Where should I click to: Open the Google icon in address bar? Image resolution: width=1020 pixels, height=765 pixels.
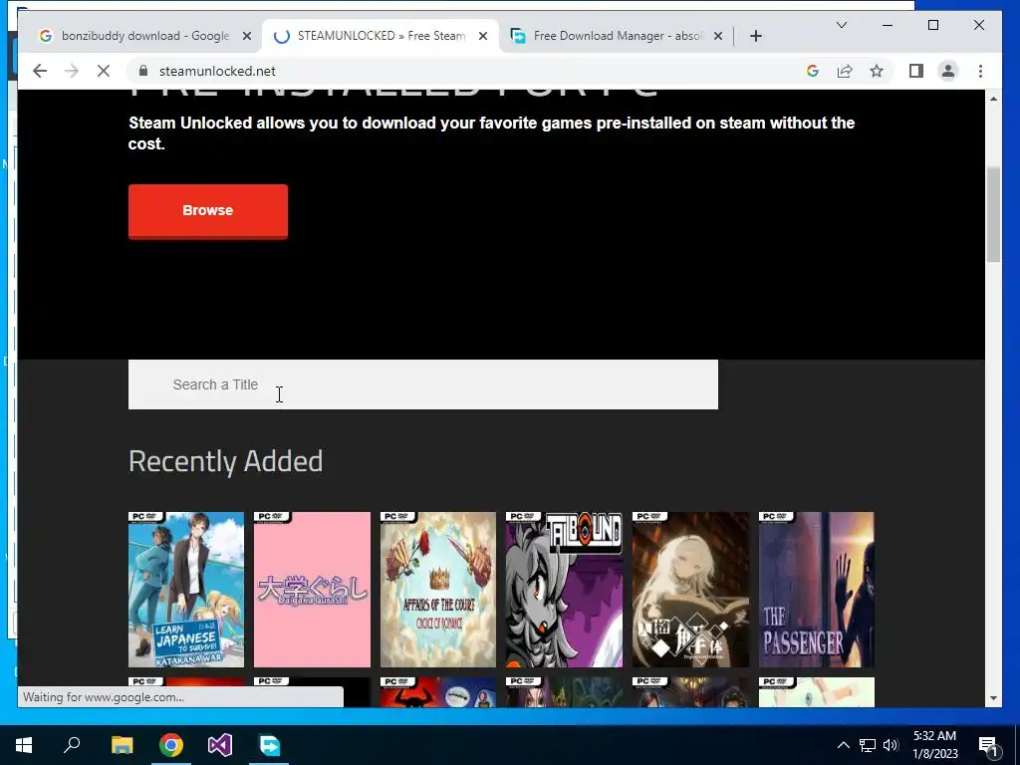pyautogui.click(x=813, y=71)
